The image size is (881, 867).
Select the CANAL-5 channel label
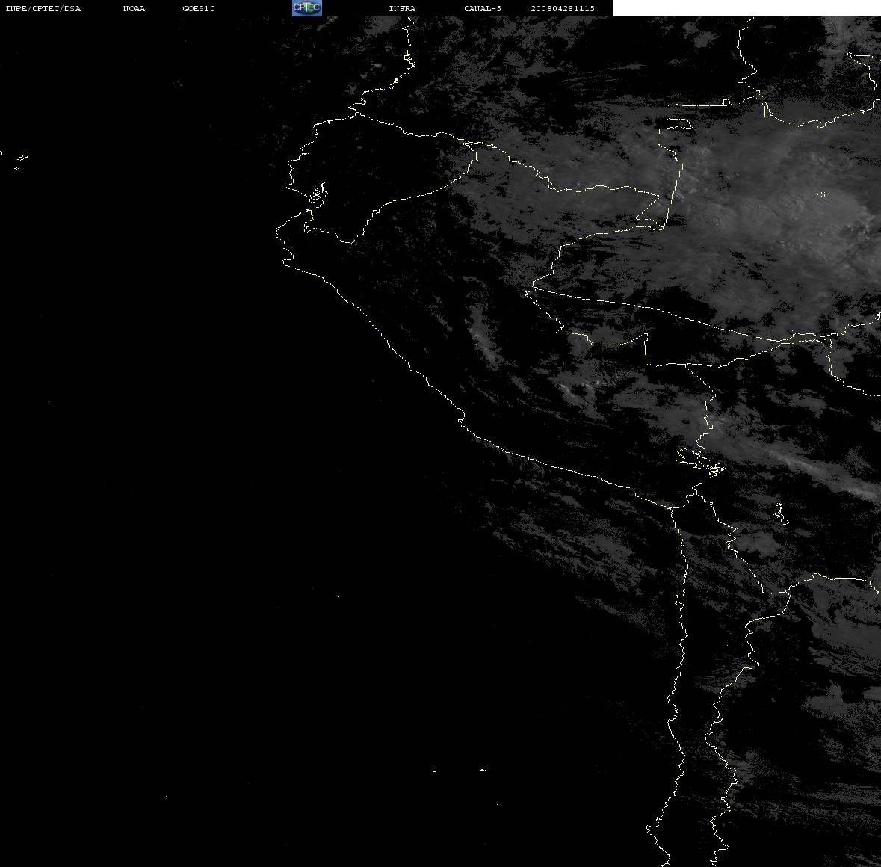(x=483, y=8)
